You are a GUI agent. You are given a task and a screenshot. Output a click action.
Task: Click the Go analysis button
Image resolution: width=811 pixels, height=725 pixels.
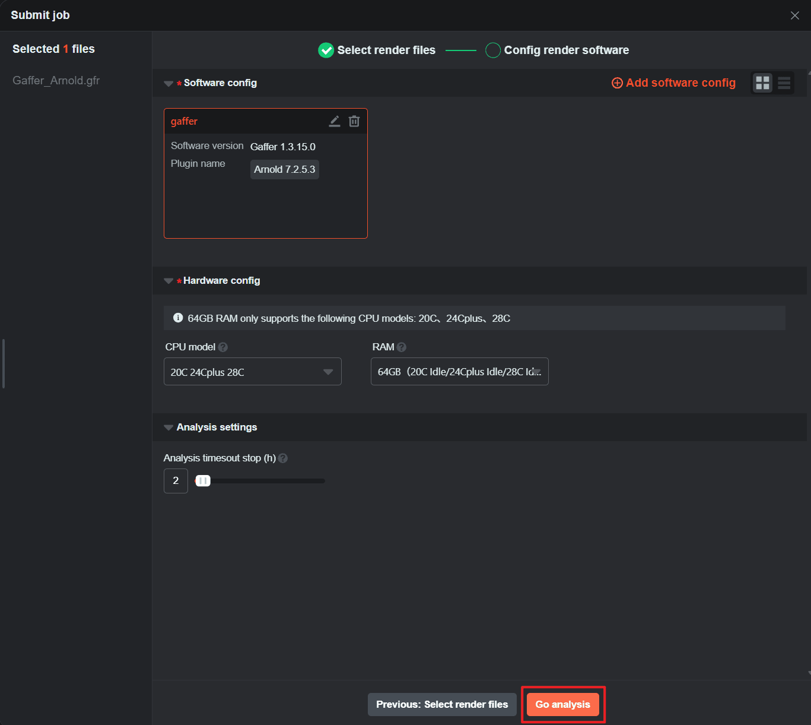(562, 704)
